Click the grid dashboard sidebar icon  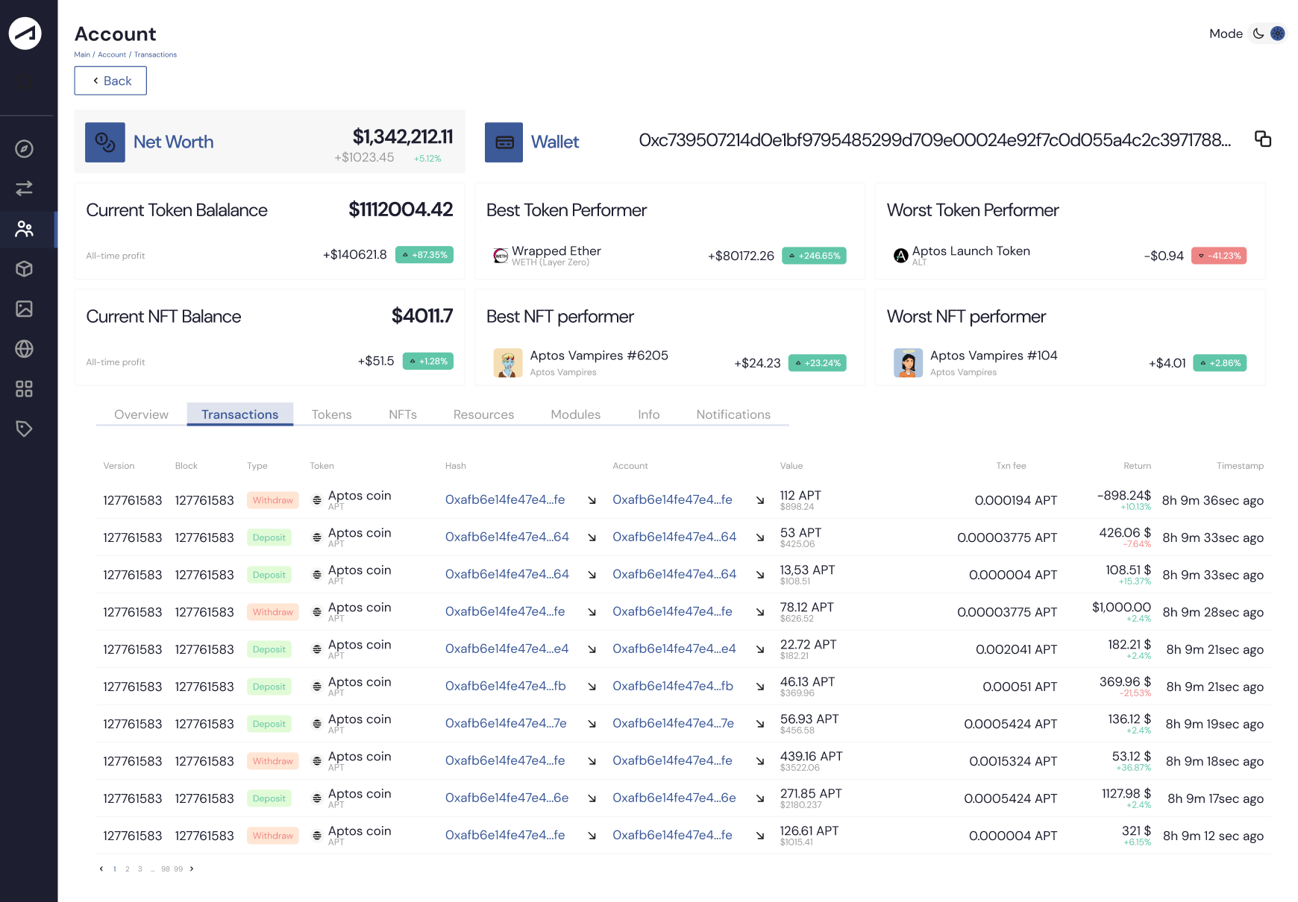pos(24,388)
